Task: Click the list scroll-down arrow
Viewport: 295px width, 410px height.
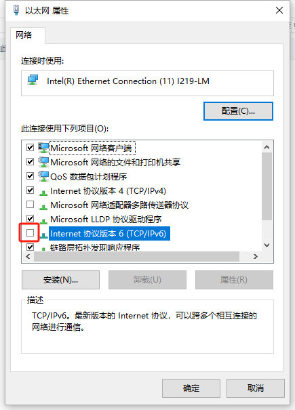Action: click(267, 245)
